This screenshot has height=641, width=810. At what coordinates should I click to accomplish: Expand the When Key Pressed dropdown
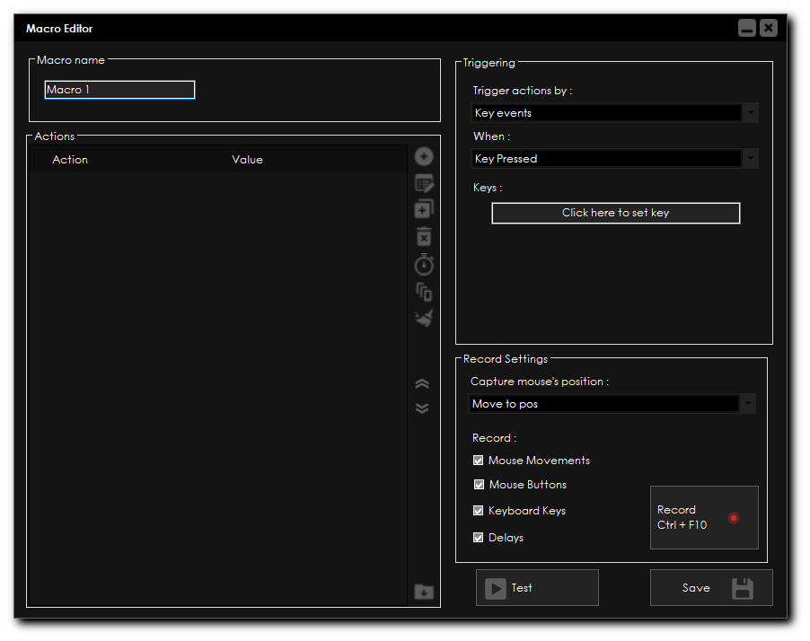click(615, 159)
